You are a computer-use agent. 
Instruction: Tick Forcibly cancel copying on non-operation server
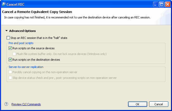[x=10, y=72]
